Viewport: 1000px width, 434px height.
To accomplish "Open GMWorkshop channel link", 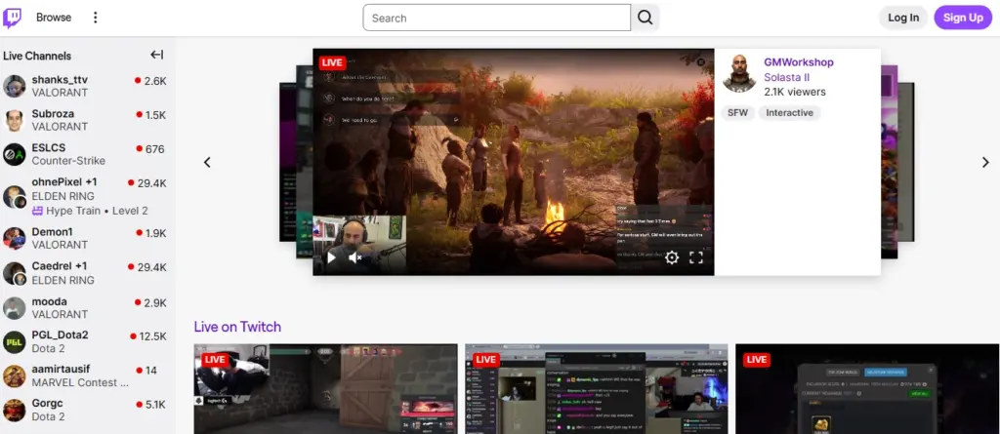I will [799, 62].
